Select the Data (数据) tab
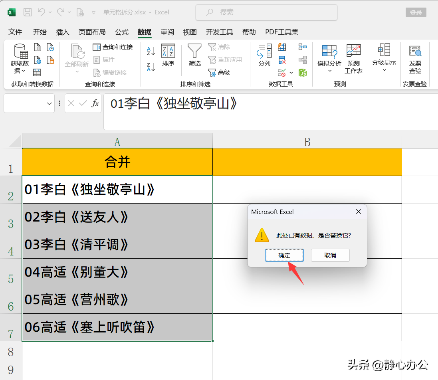Screen dimensions: 438x380 click(145, 32)
